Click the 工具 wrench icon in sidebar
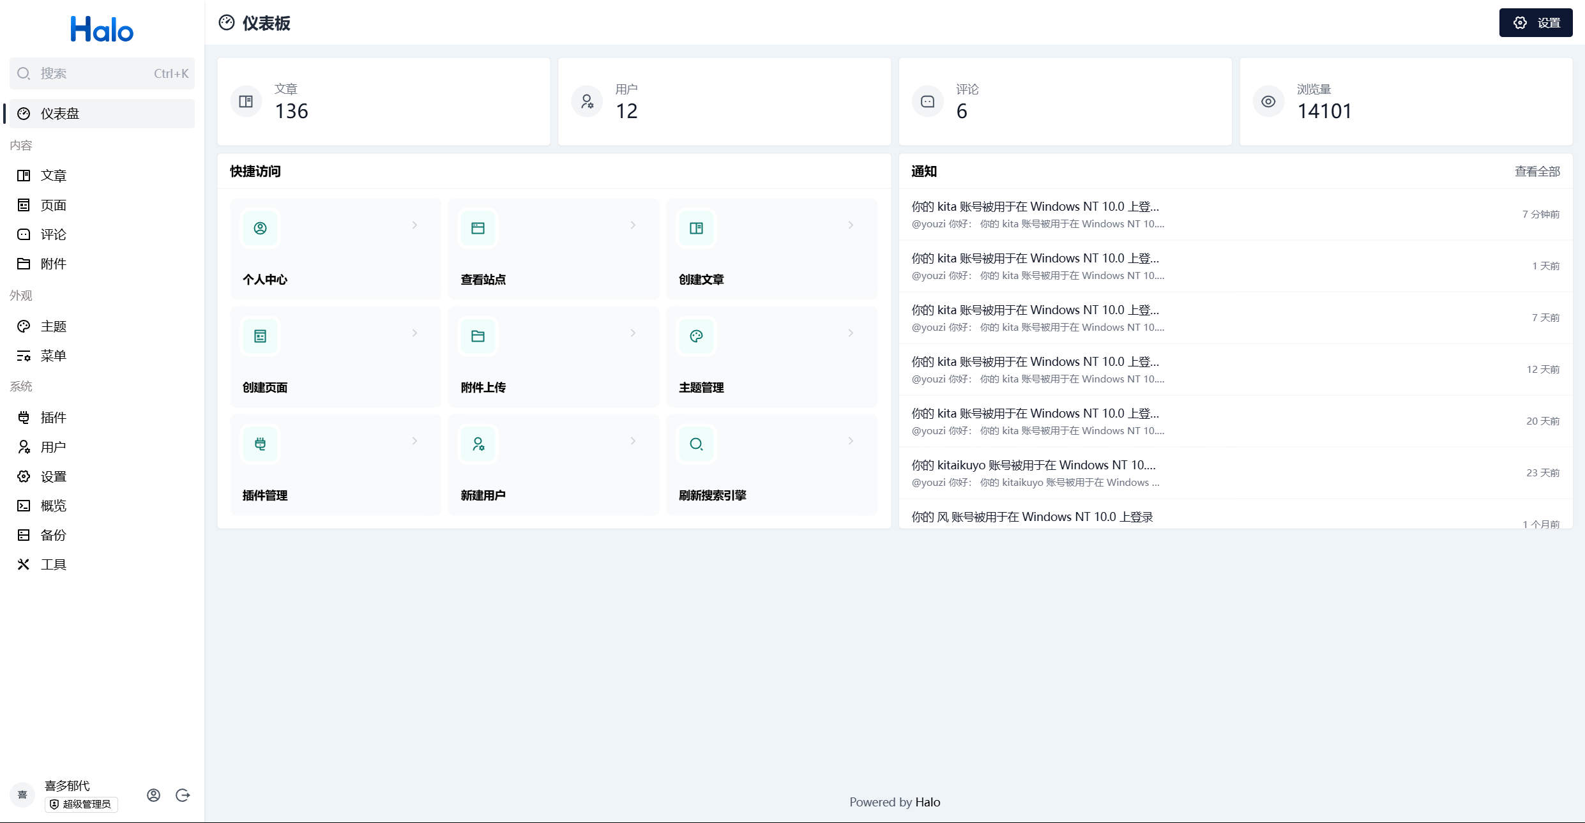Image resolution: width=1585 pixels, height=823 pixels. [24, 564]
